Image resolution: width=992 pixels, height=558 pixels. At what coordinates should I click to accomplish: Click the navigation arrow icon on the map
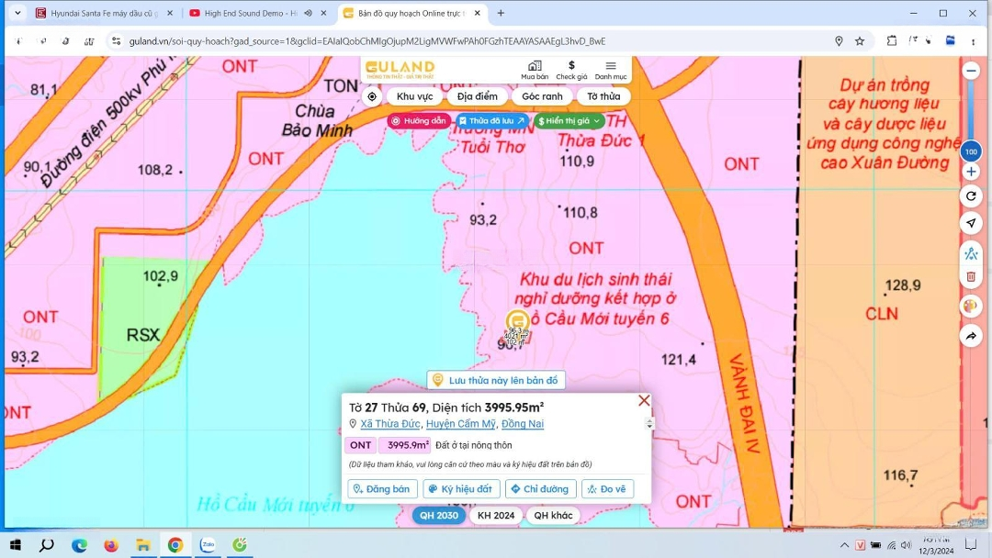tap(971, 224)
